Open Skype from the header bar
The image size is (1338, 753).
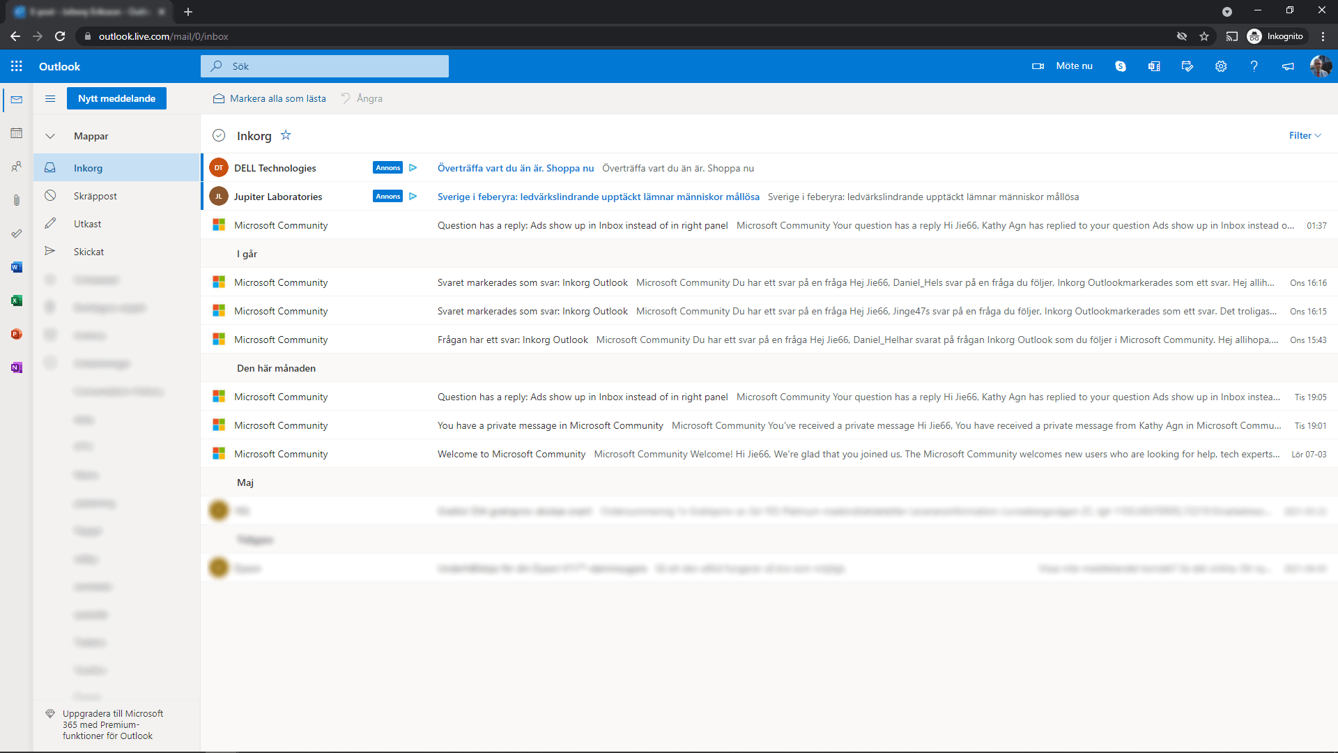click(x=1121, y=66)
